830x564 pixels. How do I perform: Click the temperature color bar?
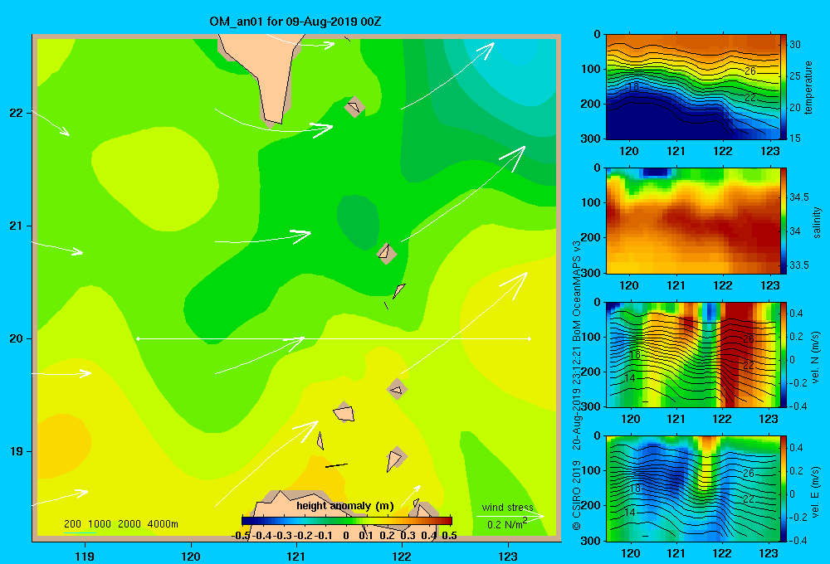[784, 87]
